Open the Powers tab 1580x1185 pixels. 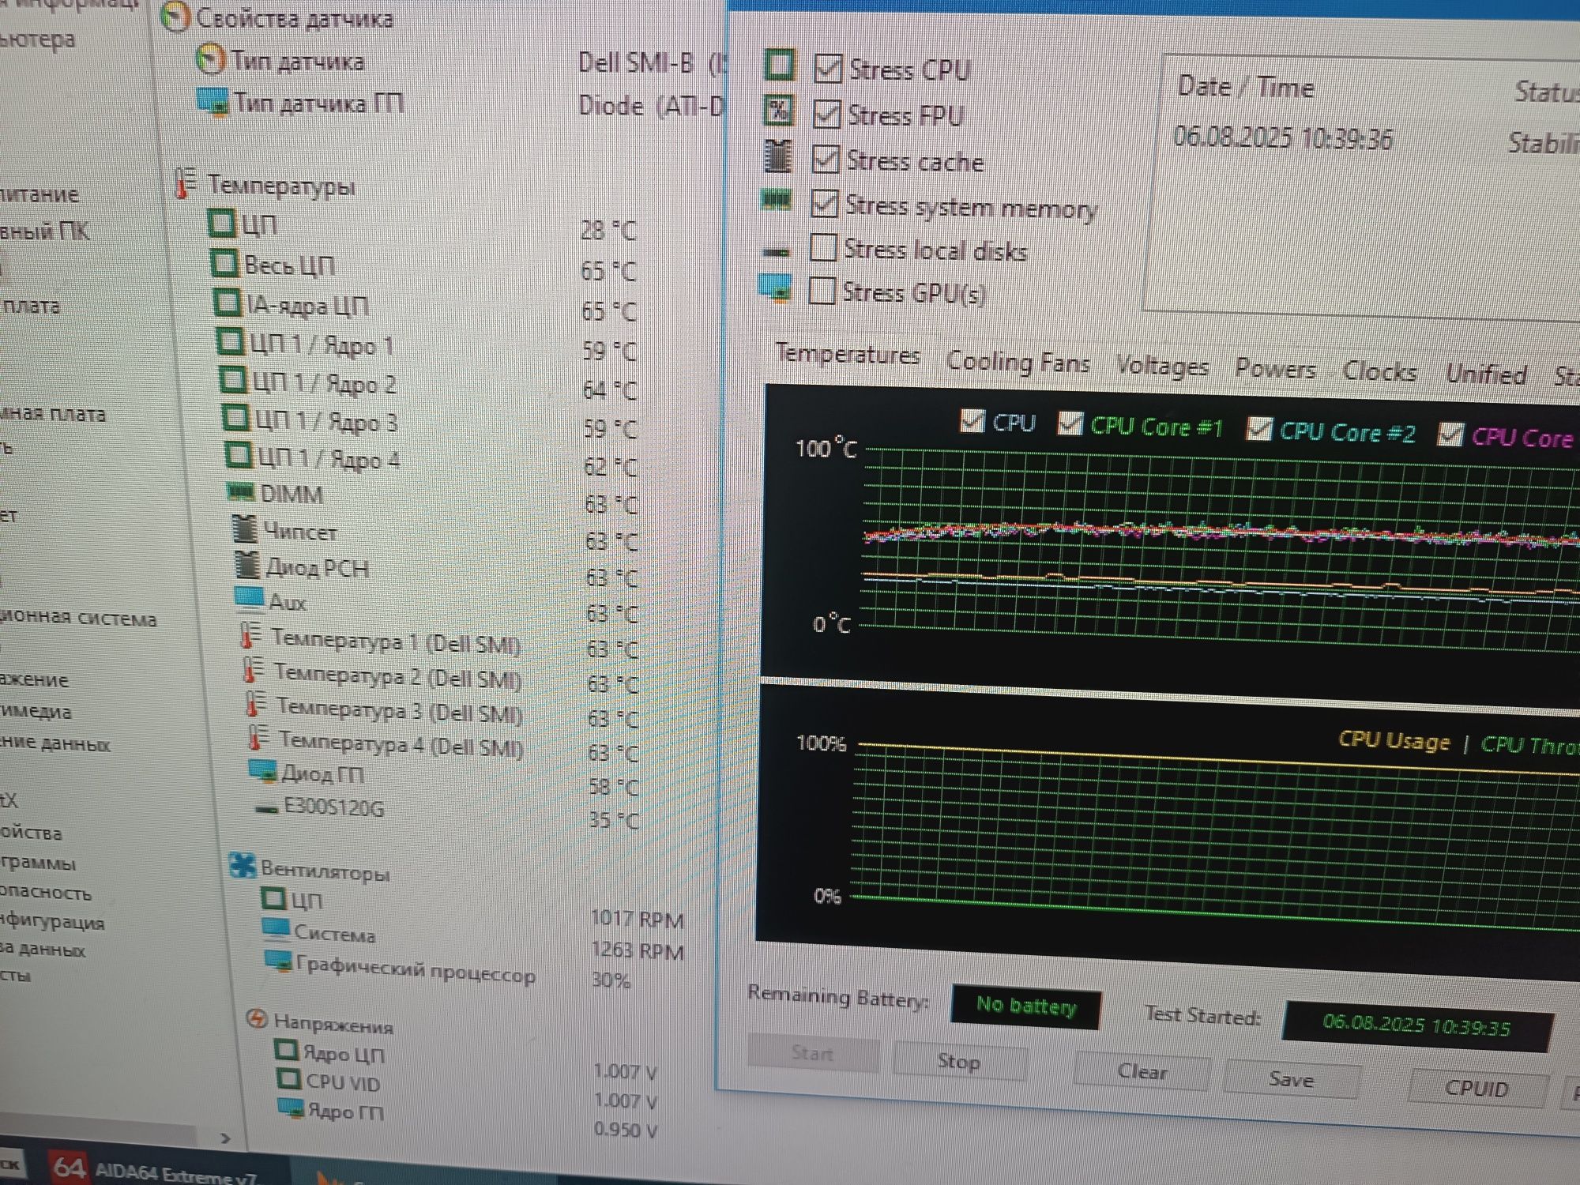point(1276,369)
